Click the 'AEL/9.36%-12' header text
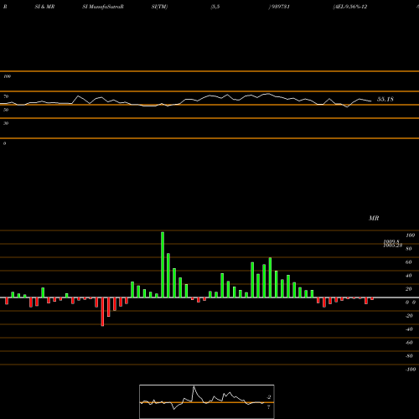 click(x=350, y=7)
